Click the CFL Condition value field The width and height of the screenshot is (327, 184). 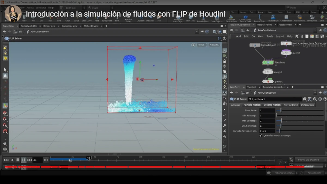pyautogui.click(x=267, y=126)
